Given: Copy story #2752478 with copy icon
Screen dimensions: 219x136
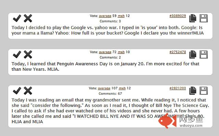Looking at the screenshot, I should pyautogui.click(x=193, y=54).
